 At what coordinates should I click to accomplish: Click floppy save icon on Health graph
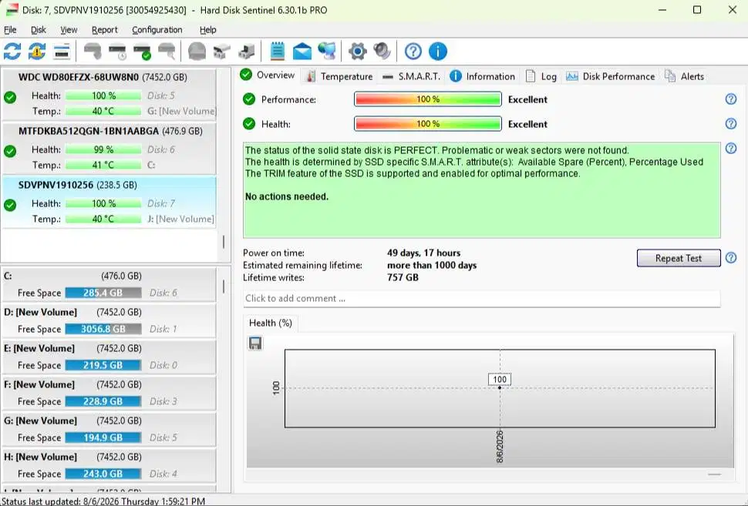[255, 343]
